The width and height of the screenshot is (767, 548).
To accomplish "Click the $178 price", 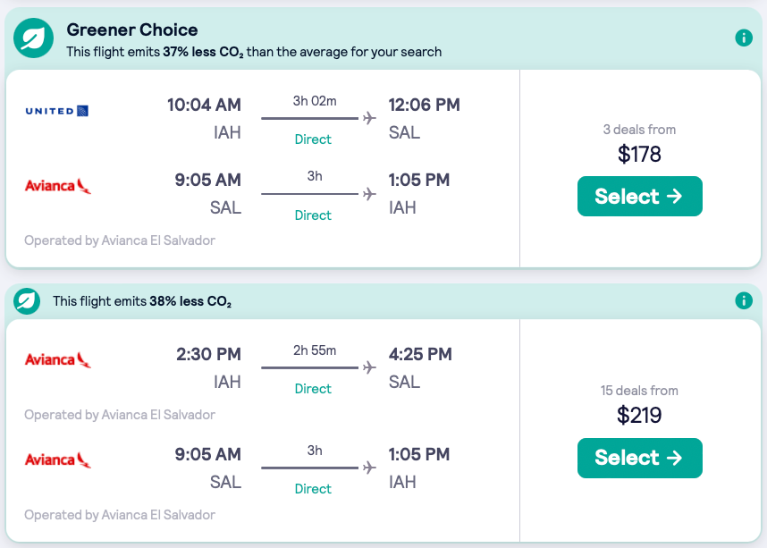I will (x=639, y=155).
